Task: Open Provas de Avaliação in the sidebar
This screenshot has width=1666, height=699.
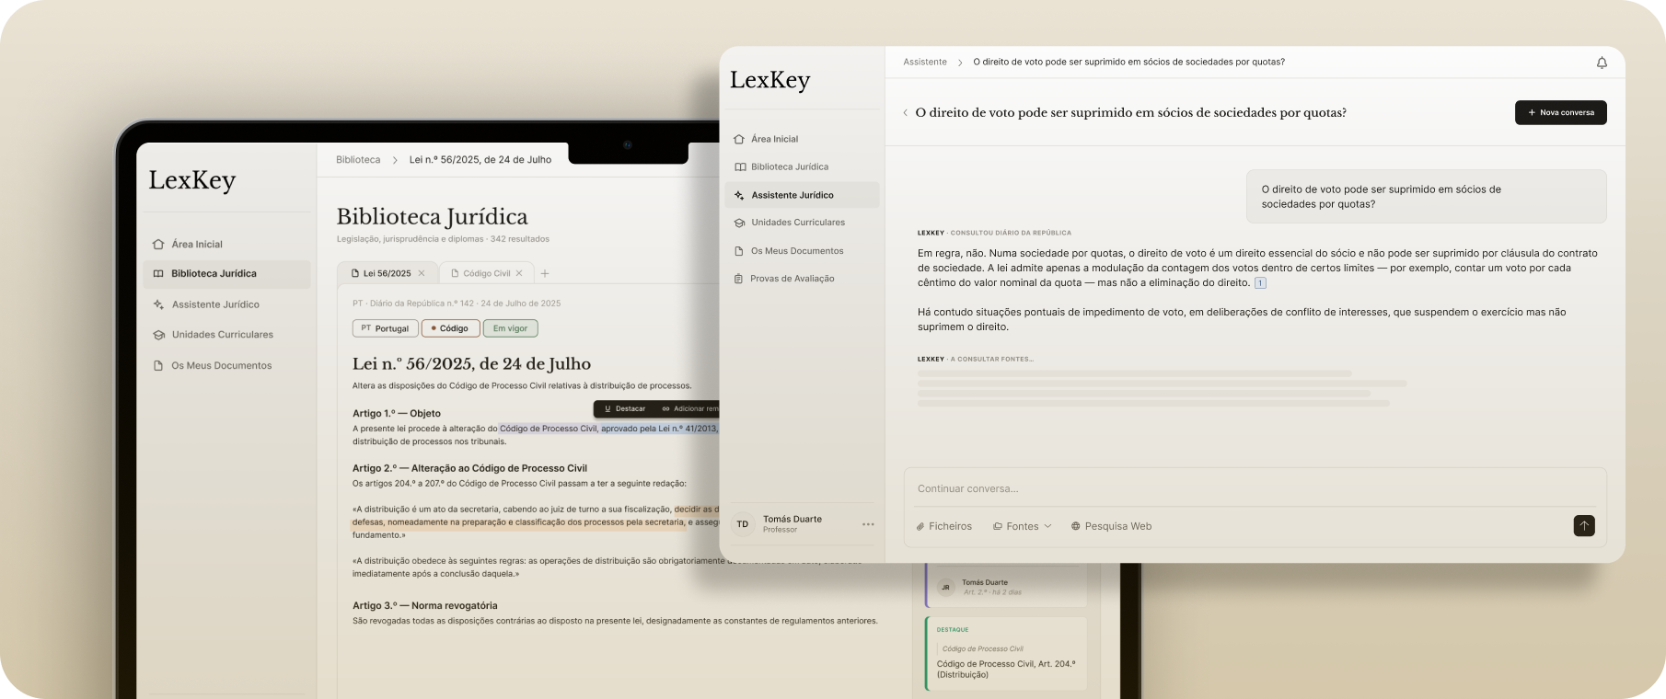Action: 802,279
